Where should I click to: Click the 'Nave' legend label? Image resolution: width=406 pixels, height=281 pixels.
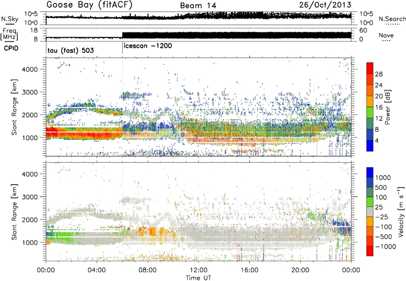point(386,35)
